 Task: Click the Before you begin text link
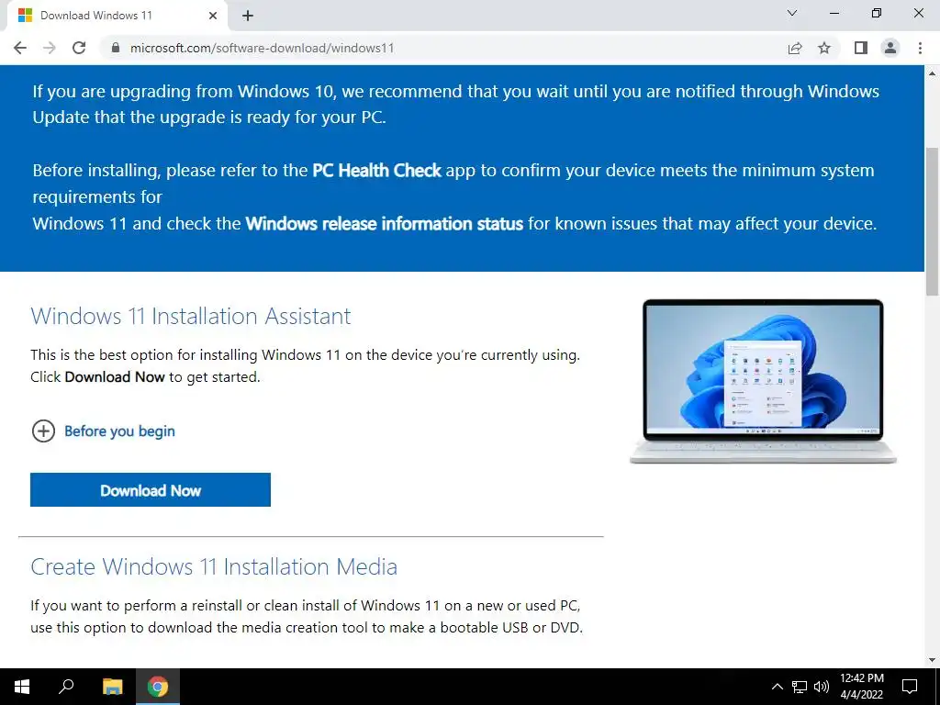pyautogui.click(x=119, y=431)
